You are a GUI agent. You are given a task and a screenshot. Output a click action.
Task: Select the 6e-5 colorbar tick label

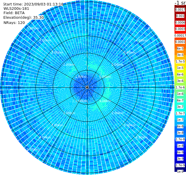[x=180, y=48]
